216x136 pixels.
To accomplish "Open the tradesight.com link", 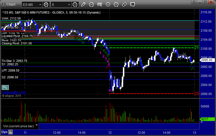I will 14,92.
